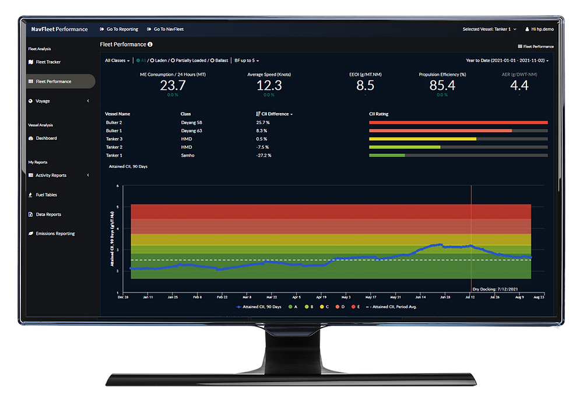The image size is (583, 408).
Task: Open Emissions Reporting via its icon
Action: tap(30, 233)
